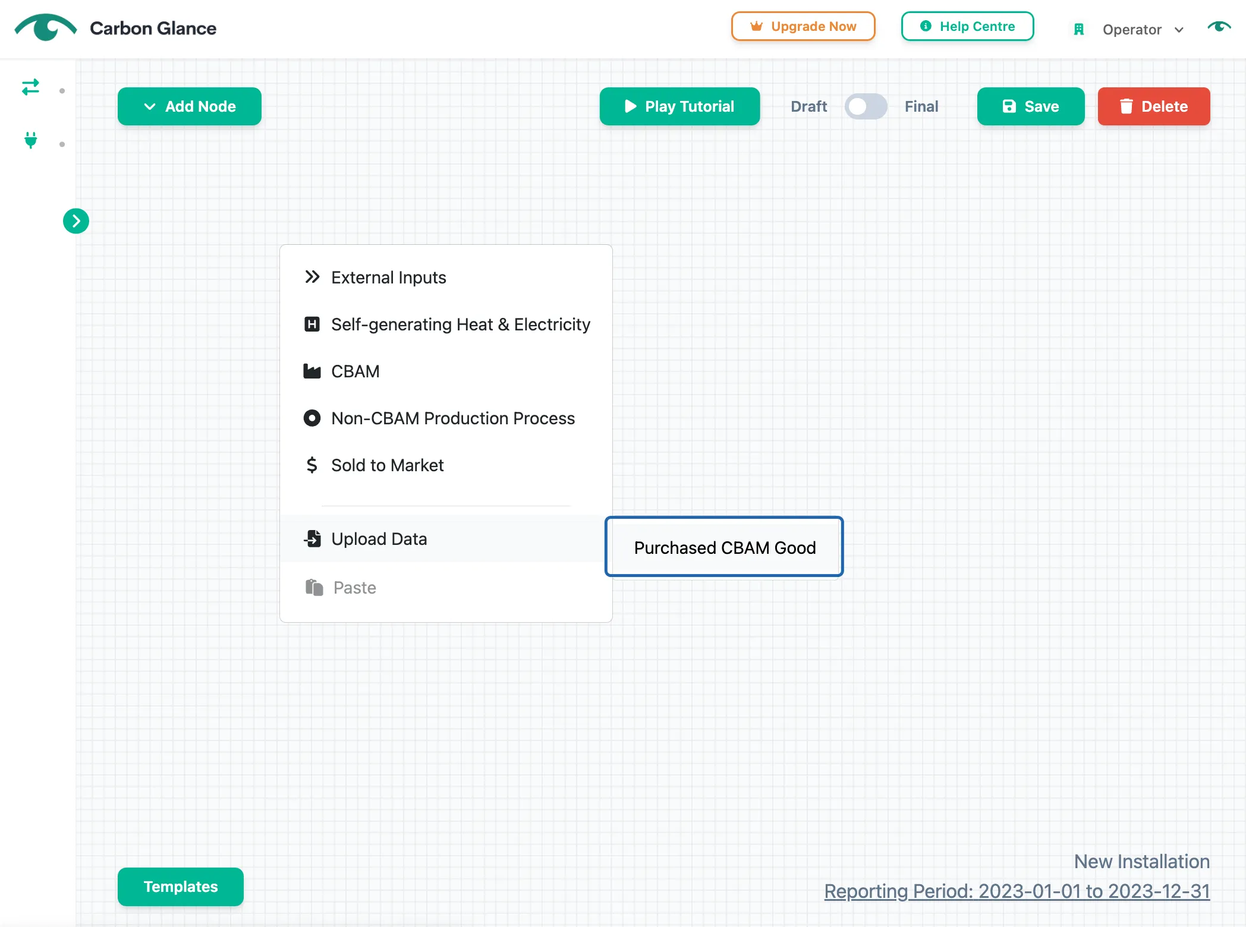This screenshot has width=1246, height=927.
Task: Expand the sidebar with green chevron button
Action: pos(76,221)
